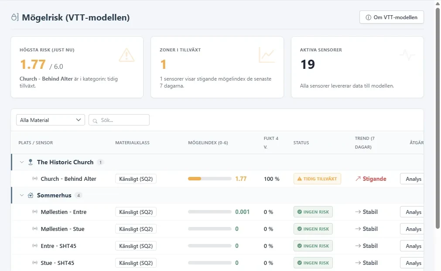Click the sensor signal icon beside Church - Behind Alter
The width and height of the screenshot is (441, 271).
pyautogui.click(x=35, y=179)
